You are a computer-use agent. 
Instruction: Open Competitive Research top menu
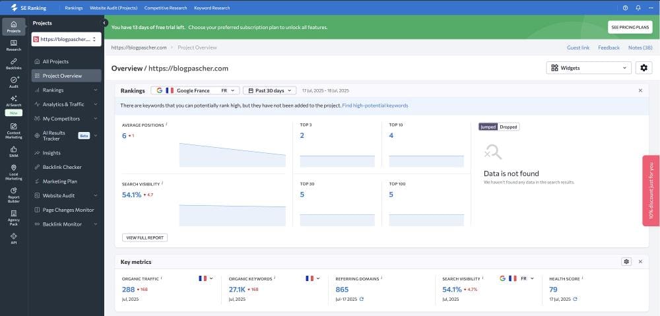coord(166,8)
